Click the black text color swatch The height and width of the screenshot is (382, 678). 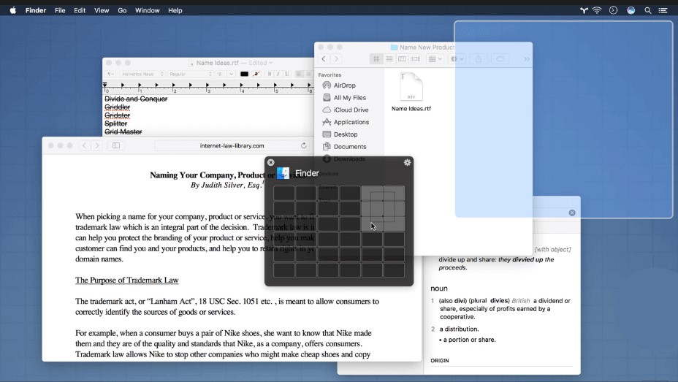click(x=244, y=74)
